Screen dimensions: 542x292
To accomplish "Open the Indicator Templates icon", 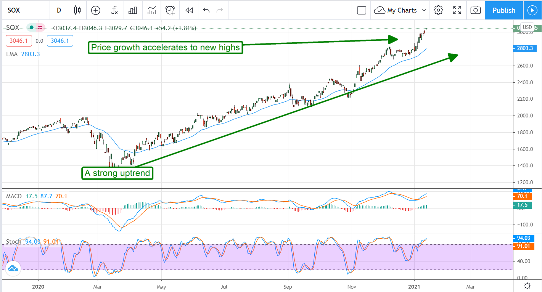I will click(x=151, y=10).
